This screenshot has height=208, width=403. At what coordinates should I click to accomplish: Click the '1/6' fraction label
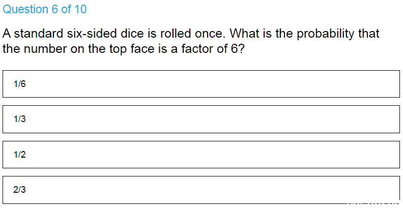pos(20,84)
